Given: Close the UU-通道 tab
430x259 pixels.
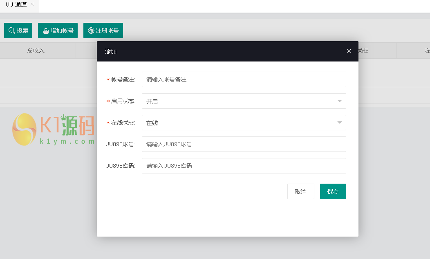Looking at the screenshot, I should [32, 4].
